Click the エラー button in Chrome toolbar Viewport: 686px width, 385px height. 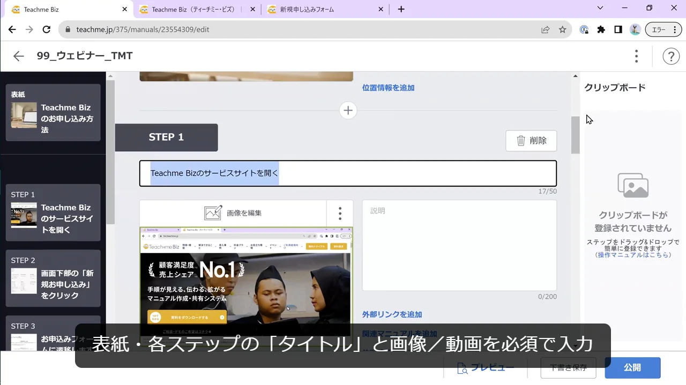pos(663,29)
